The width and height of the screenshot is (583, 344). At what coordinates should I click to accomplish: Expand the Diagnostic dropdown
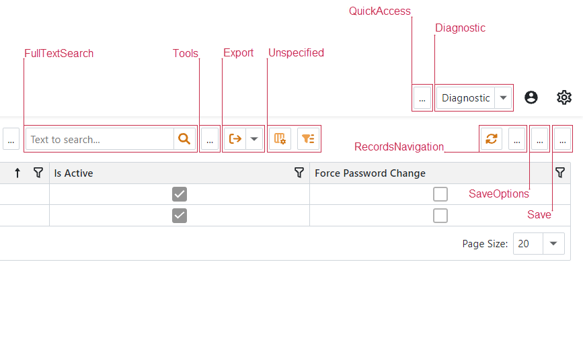tap(503, 98)
